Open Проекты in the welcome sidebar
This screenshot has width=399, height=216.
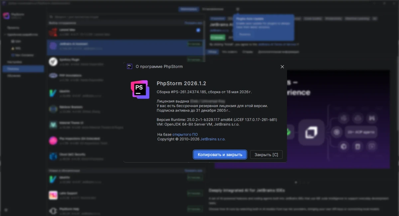[13, 28]
